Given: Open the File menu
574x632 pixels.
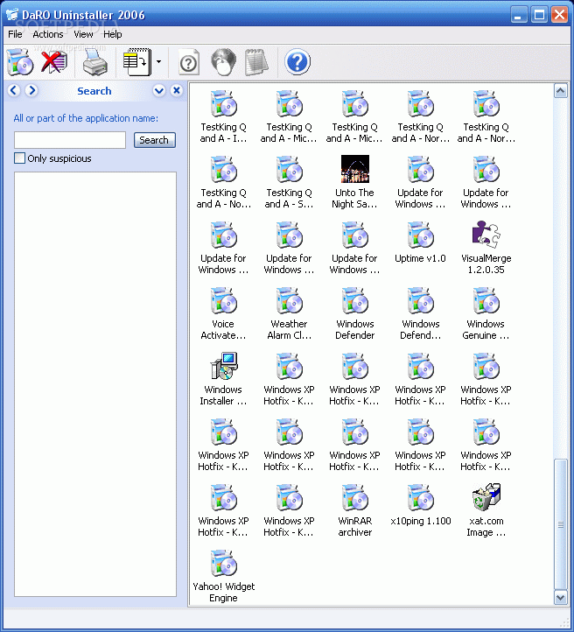Looking at the screenshot, I should (15, 34).
